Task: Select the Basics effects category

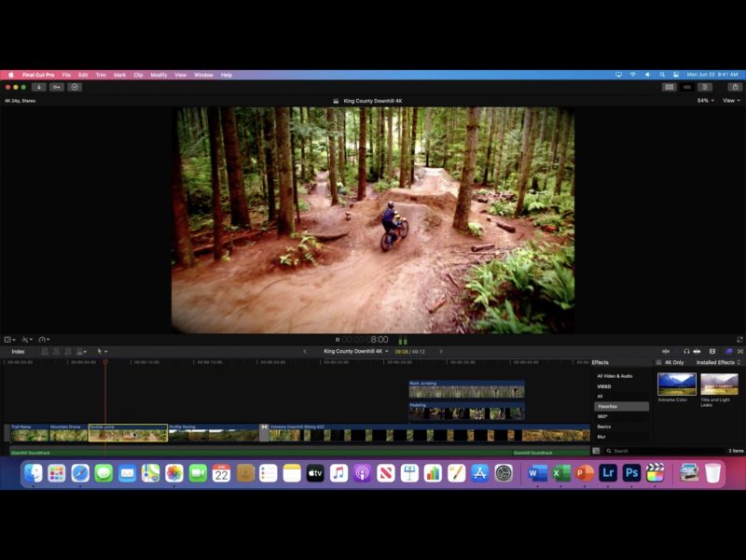Action: [x=603, y=427]
